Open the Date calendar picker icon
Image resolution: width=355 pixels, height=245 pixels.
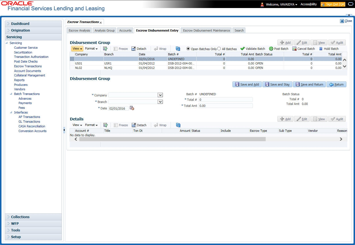pyautogui.click(x=132, y=108)
